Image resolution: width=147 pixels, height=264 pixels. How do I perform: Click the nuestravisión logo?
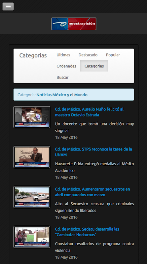coord(74,24)
